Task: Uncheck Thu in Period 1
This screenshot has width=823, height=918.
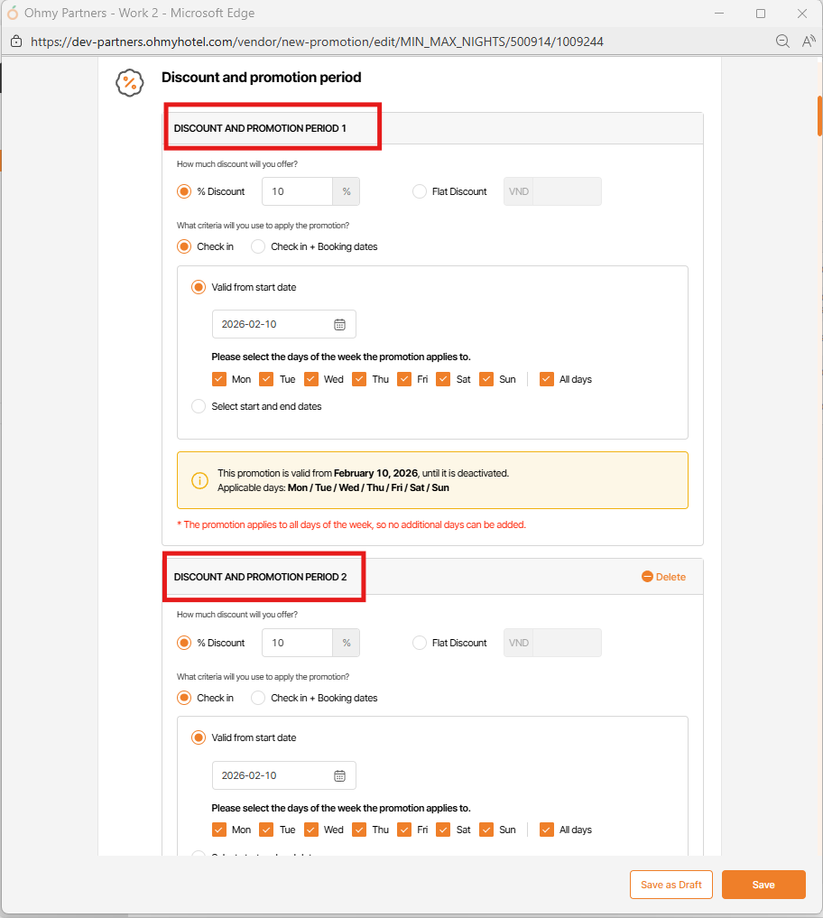Action: pos(359,379)
